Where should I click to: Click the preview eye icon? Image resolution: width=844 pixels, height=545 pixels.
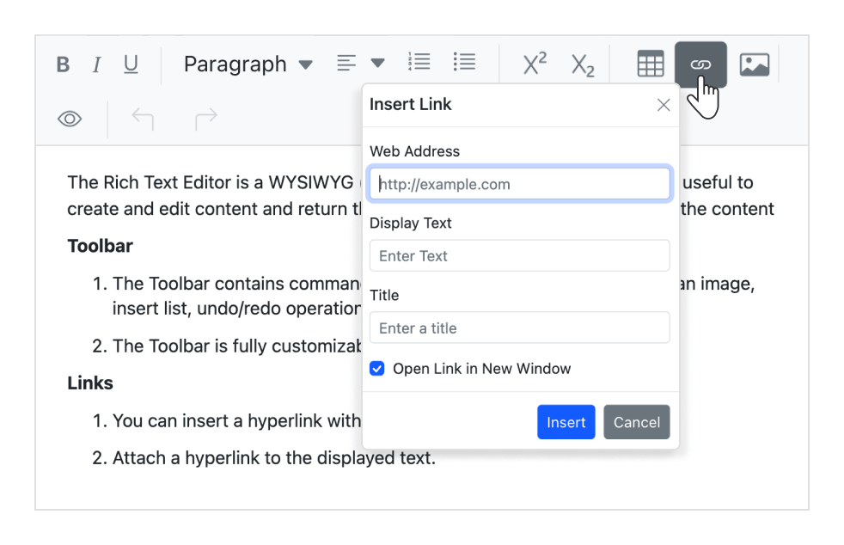[x=70, y=119]
